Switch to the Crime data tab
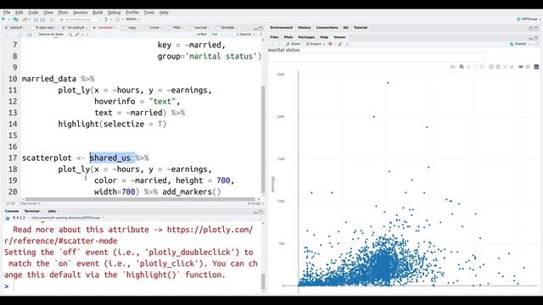Image resolution: width=543 pixels, height=305 pixels. tap(154, 28)
